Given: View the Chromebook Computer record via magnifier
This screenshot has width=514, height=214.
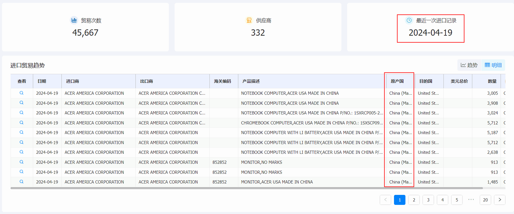Looking at the screenshot, I should pyautogui.click(x=21, y=123).
